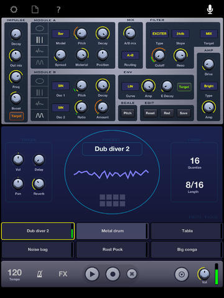224x298 pixels.
Task: Open Amp Type selector showing Bright
Action: 208,86
